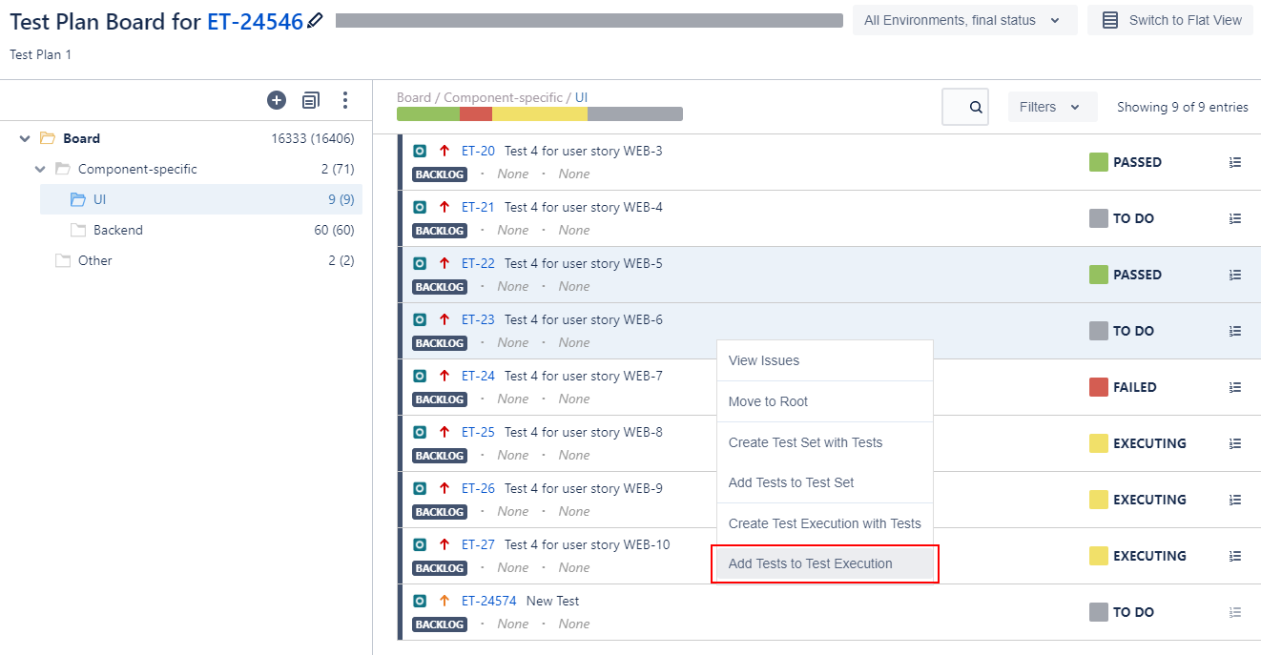Click the overall gray progress bar in header
1261x655 pixels.
[589, 20]
